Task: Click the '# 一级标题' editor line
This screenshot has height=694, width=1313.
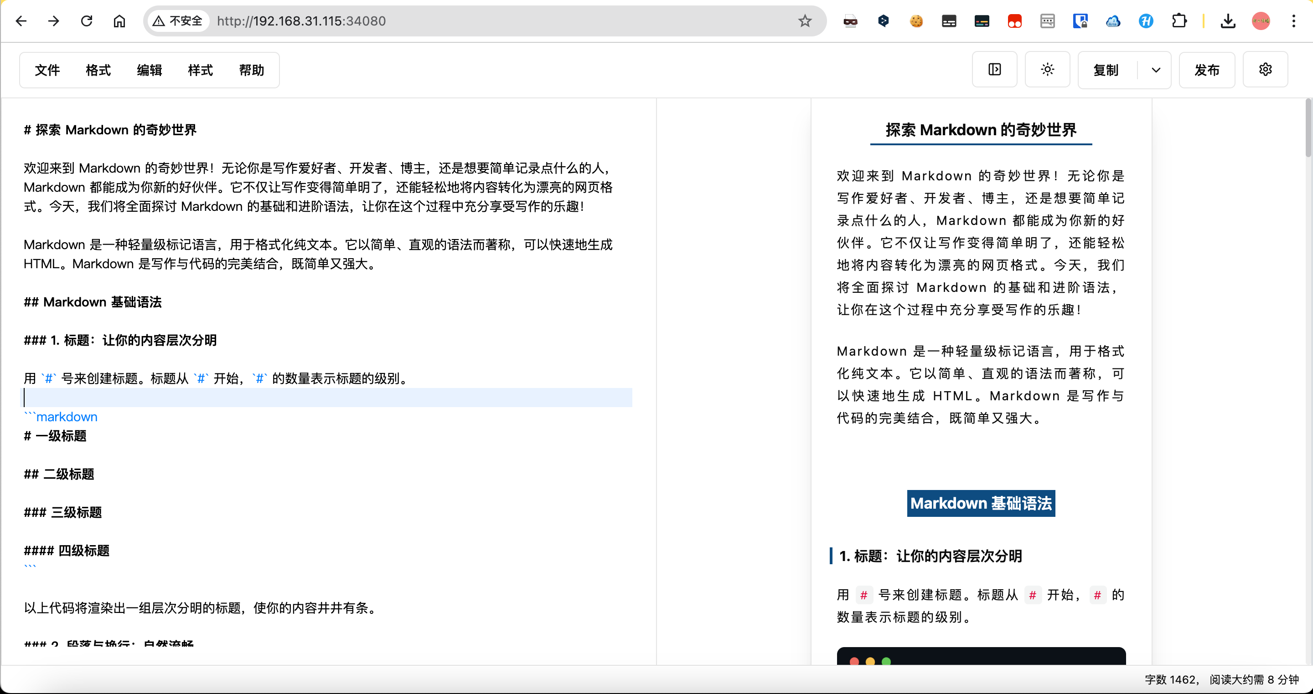Action: 55,436
